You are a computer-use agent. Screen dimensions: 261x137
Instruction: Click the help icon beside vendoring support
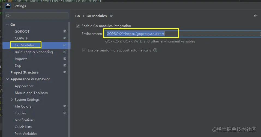click(155, 50)
